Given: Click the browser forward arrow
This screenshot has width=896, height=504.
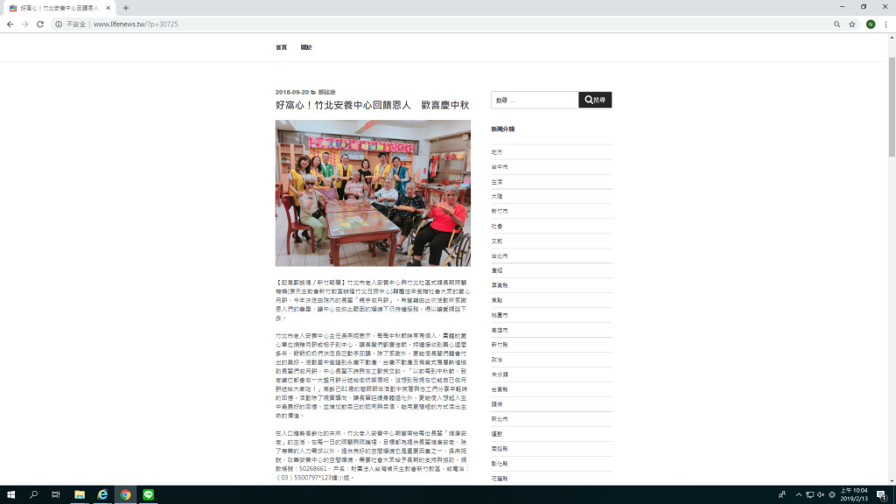Looking at the screenshot, I should pyautogui.click(x=25, y=24).
